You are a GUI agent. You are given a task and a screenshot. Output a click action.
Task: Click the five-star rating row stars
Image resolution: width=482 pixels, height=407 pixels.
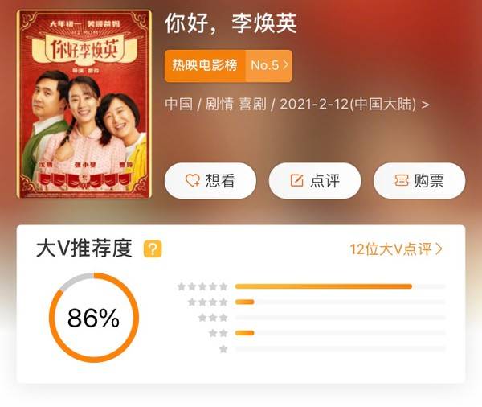(x=202, y=286)
